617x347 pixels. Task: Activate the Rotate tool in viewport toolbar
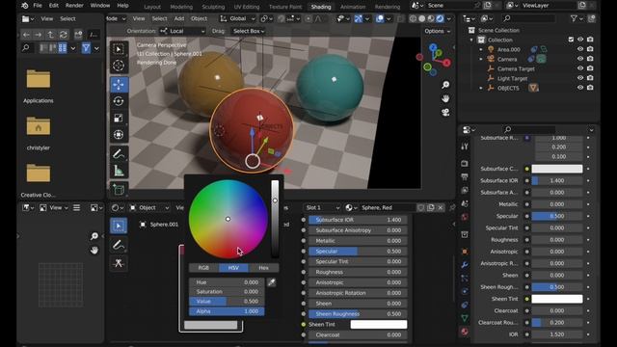click(x=119, y=101)
